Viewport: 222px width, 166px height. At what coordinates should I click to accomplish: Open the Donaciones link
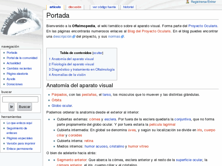click(15, 84)
